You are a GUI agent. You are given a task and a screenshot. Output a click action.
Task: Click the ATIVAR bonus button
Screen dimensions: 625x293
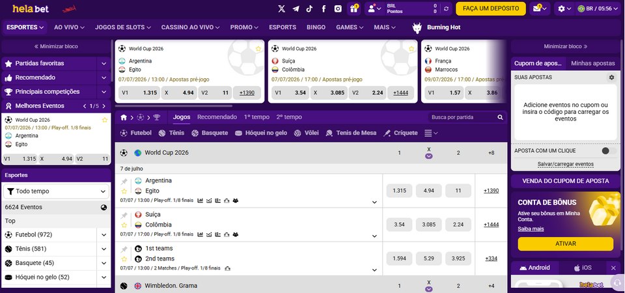click(565, 244)
